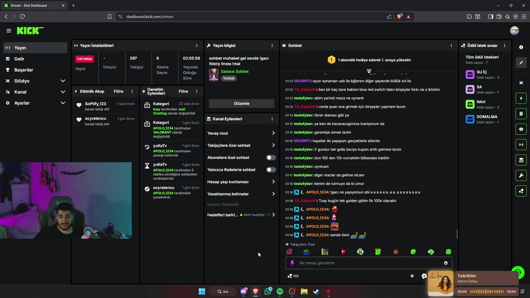Image resolution: width=530 pixels, height=298 pixels.
Task: Toggle Abonelere özel sohbet switch
Action: [x=271, y=158]
